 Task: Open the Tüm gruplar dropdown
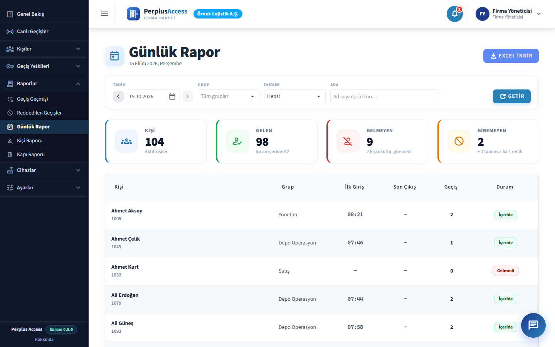(x=229, y=96)
